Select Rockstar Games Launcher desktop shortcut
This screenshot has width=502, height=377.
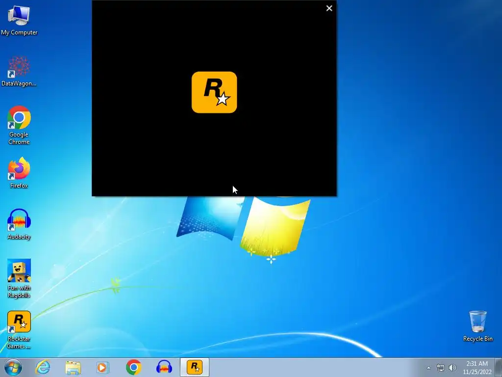click(x=19, y=329)
